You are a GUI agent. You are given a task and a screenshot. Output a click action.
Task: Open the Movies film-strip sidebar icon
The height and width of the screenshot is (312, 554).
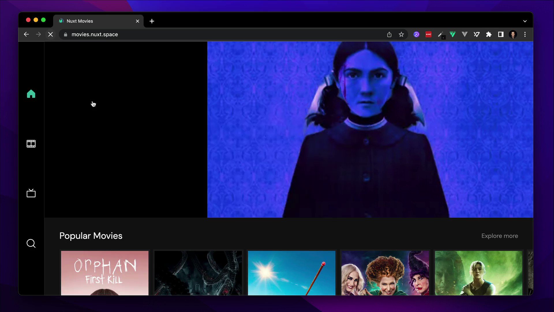pos(31,144)
